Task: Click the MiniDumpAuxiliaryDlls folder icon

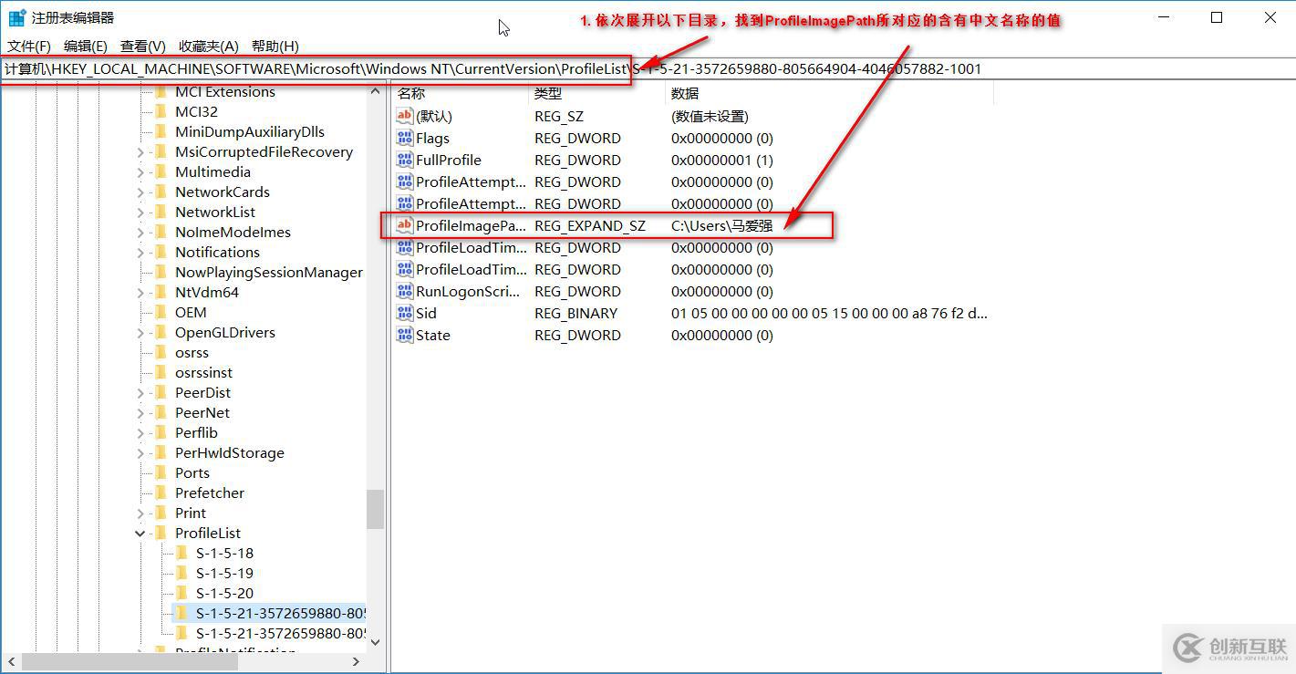Action: tap(161, 131)
